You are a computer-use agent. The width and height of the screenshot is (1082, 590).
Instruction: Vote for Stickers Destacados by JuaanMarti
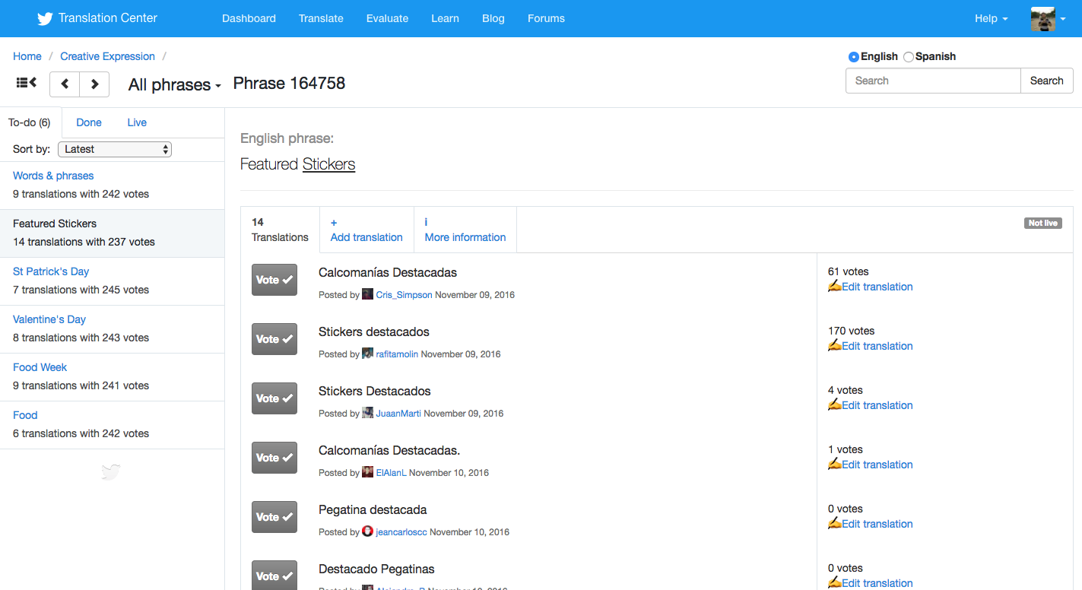point(274,398)
